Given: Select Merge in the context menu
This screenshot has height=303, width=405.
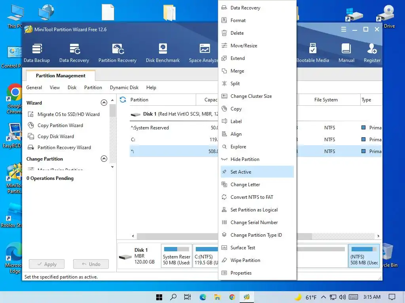Looking at the screenshot, I should [x=257, y=71].
